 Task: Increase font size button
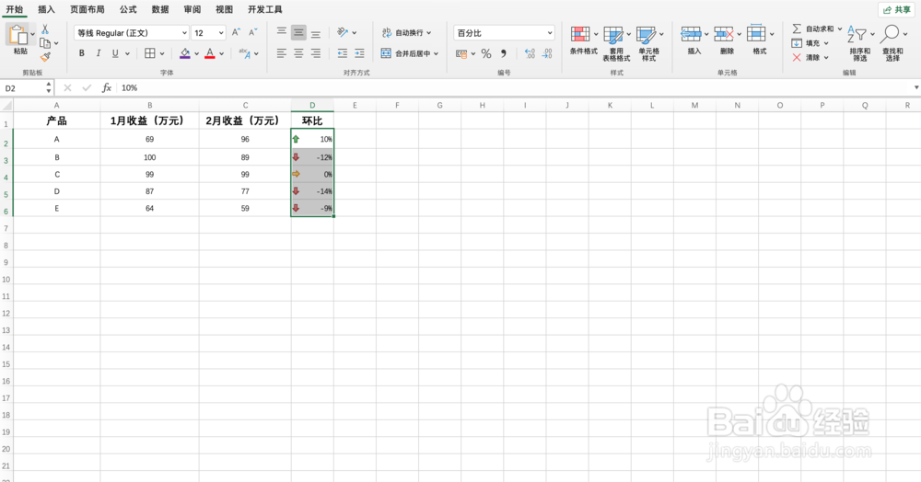click(236, 33)
